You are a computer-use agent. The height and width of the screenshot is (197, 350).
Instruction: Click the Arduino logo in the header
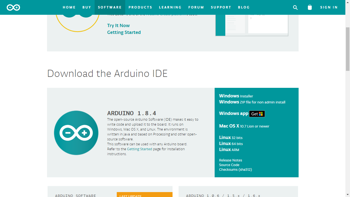13,7
